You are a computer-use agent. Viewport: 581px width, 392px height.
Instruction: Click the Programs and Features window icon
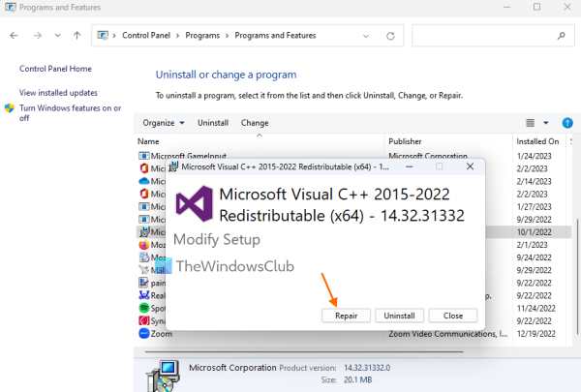coord(11,7)
